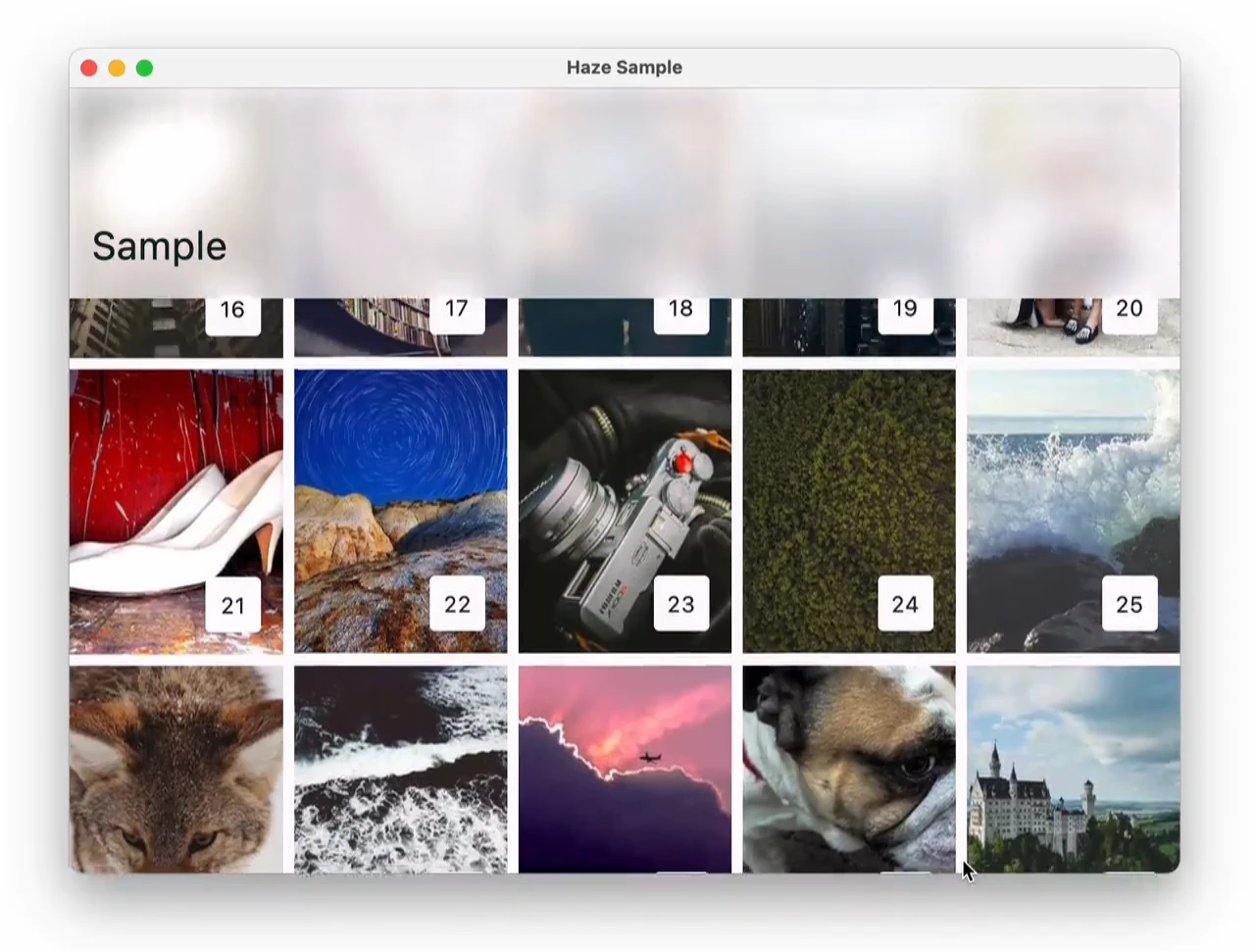The height and width of the screenshot is (951, 1255).
Task: Click the number 22 badge
Action: click(x=457, y=604)
